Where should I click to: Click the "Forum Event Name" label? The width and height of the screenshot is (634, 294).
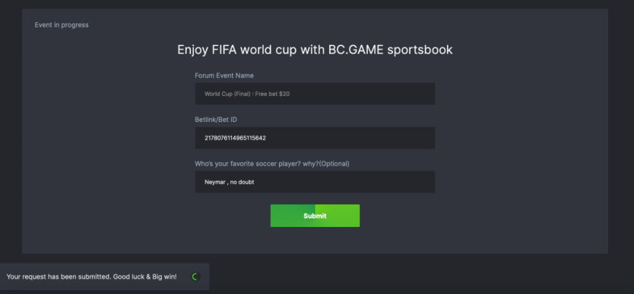(x=224, y=75)
